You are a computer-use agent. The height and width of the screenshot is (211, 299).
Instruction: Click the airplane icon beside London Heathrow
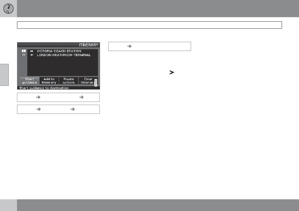click(32, 55)
